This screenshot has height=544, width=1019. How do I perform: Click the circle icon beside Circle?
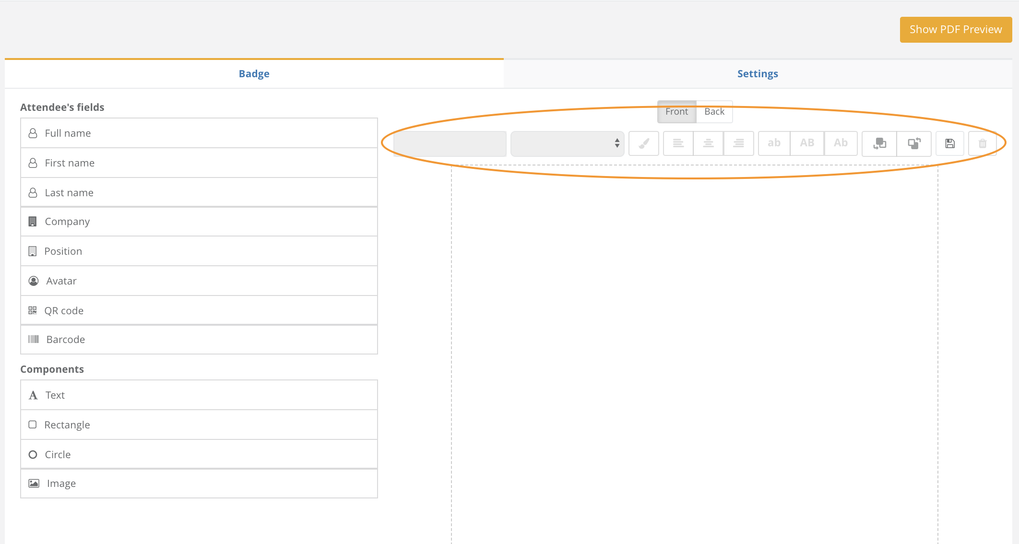pos(33,455)
